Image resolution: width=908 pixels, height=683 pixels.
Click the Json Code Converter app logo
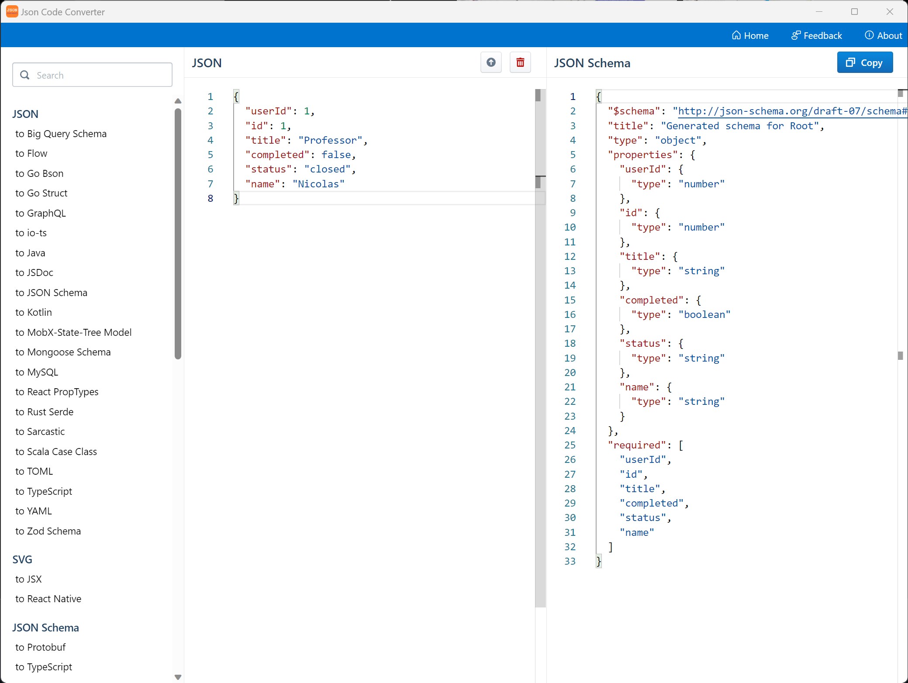[x=12, y=12]
